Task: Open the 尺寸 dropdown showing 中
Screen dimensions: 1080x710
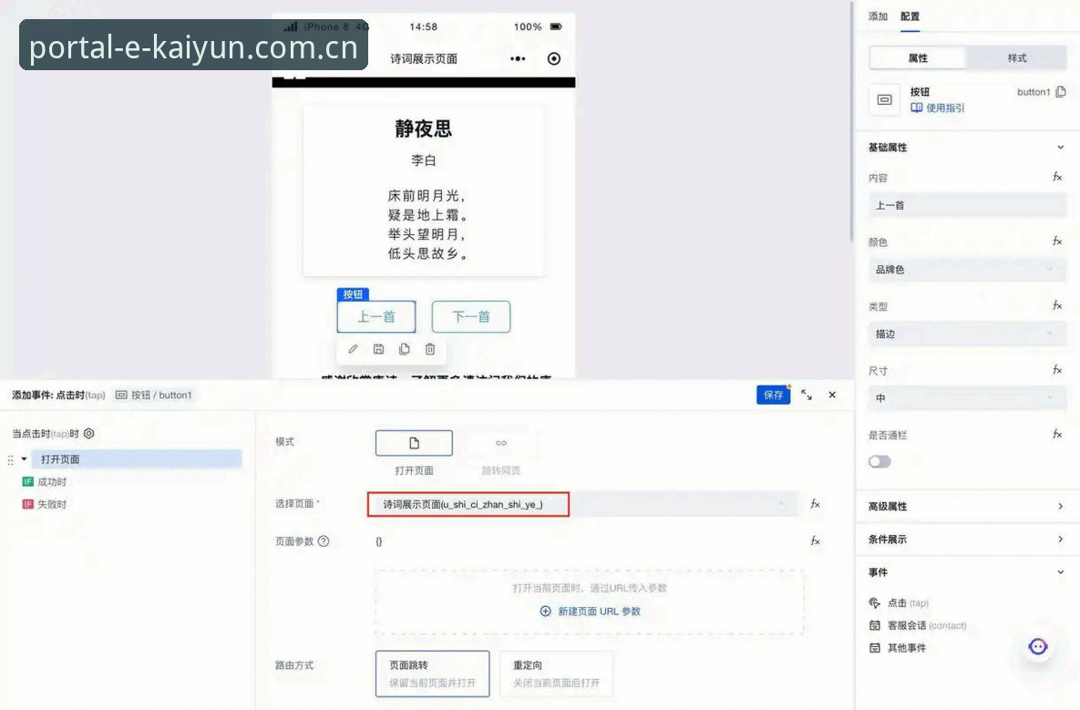Action: [x=967, y=398]
